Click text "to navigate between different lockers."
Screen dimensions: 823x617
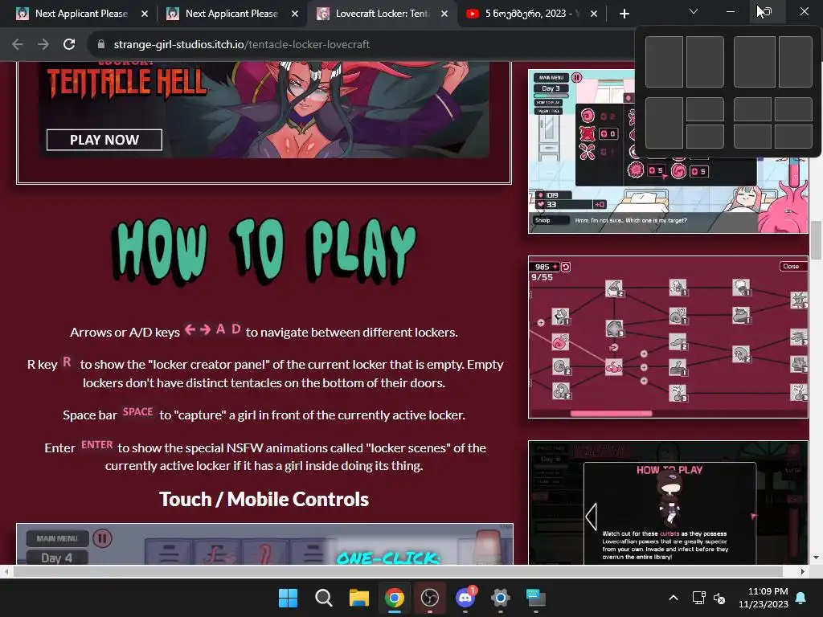tap(352, 332)
